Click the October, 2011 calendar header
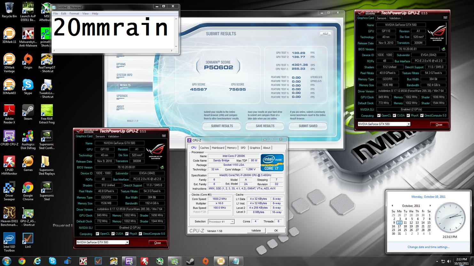The height and width of the screenshot is (266, 474). pyautogui.click(x=411, y=206)
